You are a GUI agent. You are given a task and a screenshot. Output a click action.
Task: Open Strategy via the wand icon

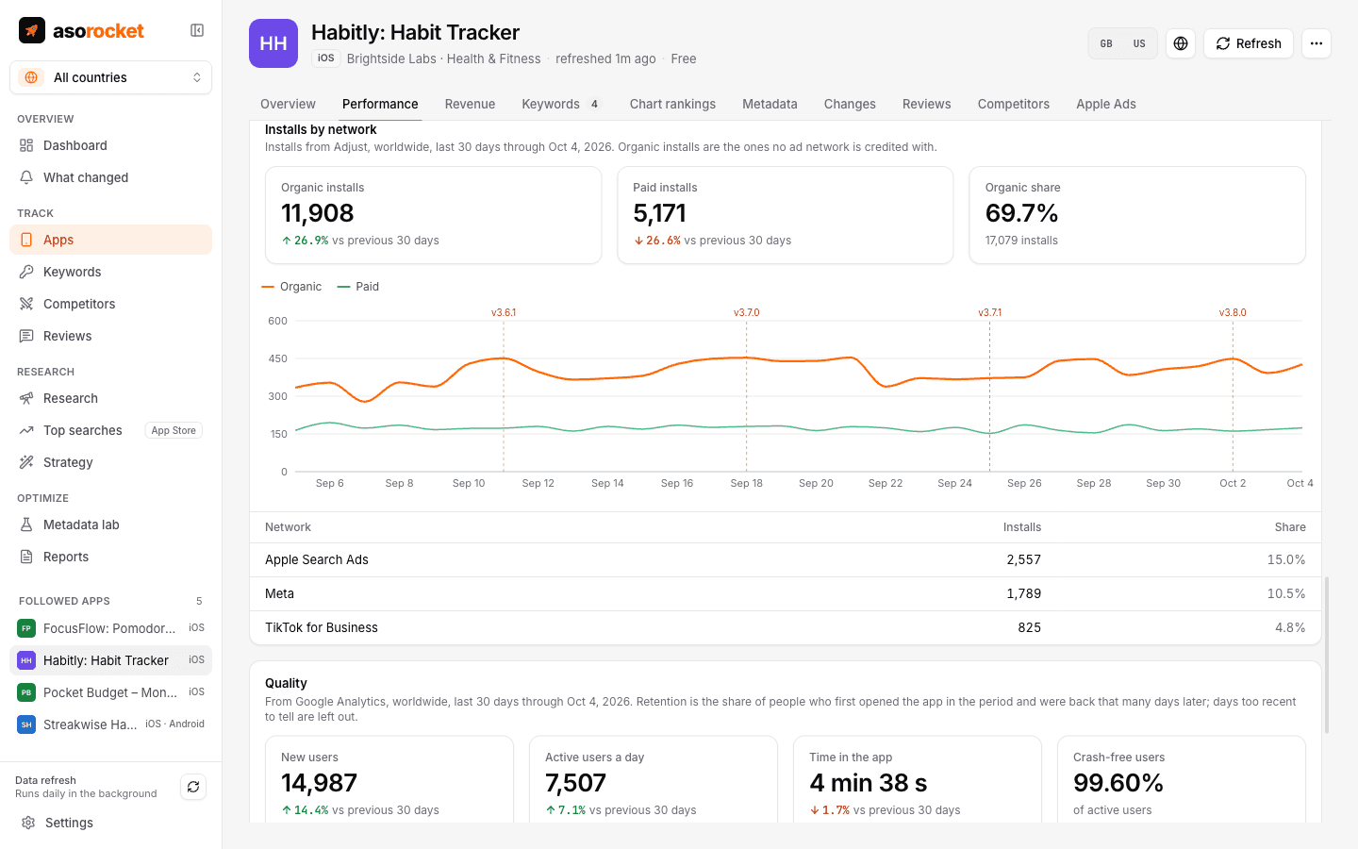tap(26, 462)
